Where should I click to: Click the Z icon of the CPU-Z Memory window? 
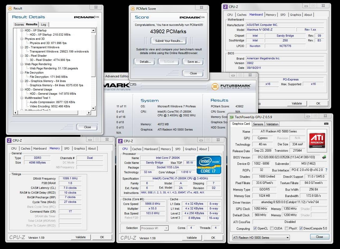[x=9, y=141]
